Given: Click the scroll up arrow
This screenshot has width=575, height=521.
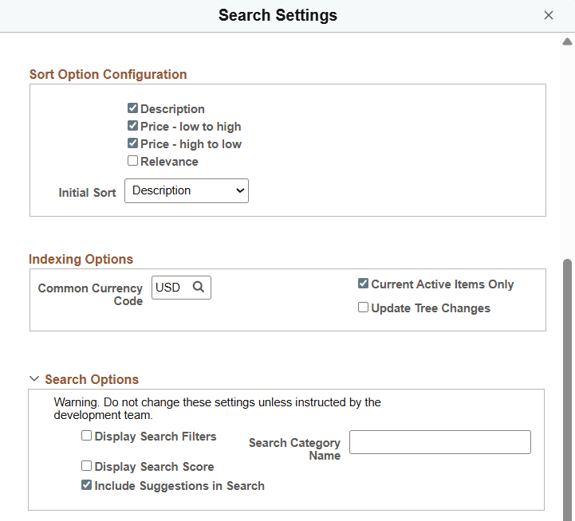Looking at the screenshot, I should tap(567, 41).
